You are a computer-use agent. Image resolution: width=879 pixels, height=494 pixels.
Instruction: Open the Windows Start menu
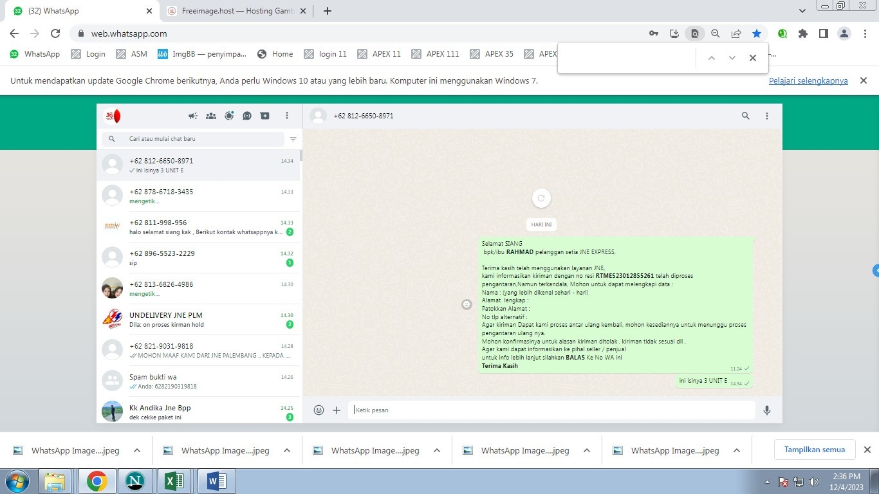point(17,481)
